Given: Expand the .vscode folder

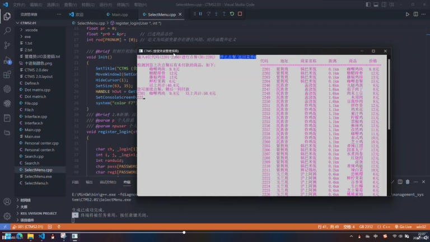Looking at the screenshot, I should tap(31, 30).
